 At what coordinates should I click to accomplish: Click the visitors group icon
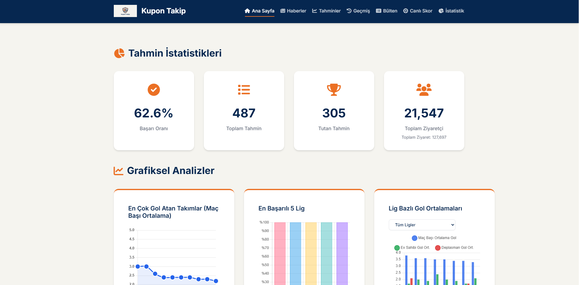click(424, 90)
